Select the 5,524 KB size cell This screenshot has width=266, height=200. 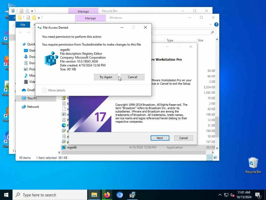[x=209, y=87]
